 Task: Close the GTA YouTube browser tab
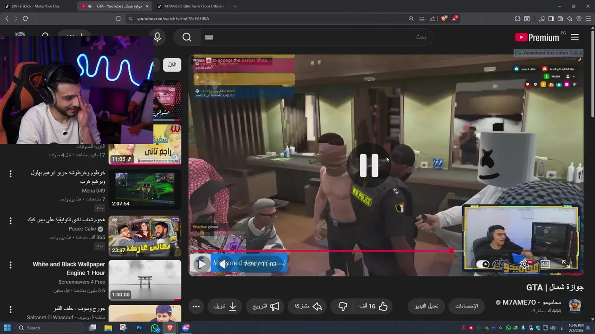[147, 6]
